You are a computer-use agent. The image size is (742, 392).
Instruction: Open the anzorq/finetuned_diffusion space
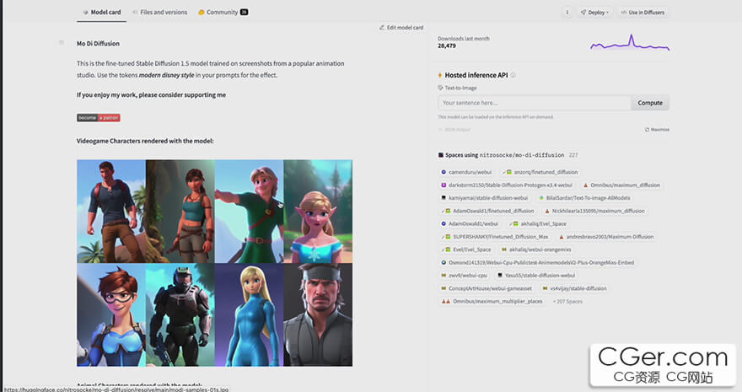coord(540,172)
